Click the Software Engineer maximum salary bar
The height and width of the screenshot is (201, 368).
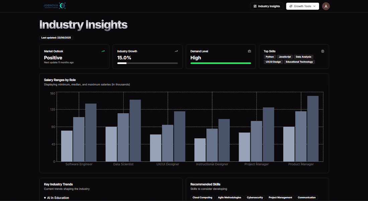tap(91, 133)
